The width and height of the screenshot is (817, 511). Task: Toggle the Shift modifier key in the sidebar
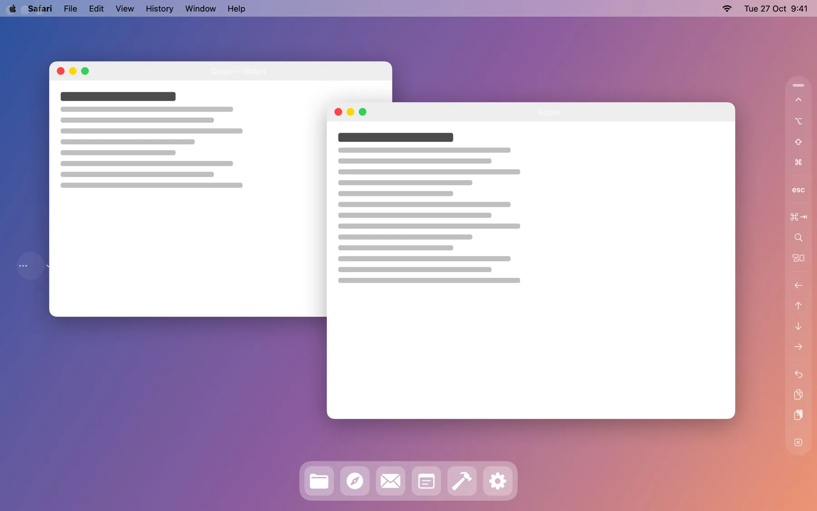(x=798, y=142)
